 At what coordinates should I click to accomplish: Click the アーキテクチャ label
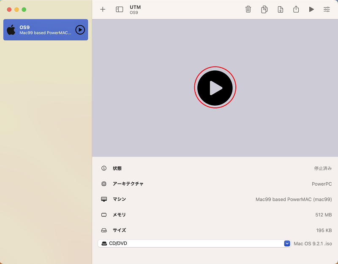click(128, 184)
